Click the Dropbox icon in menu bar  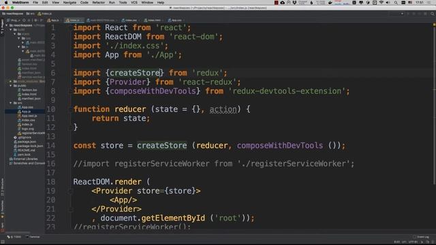(294, 3)
